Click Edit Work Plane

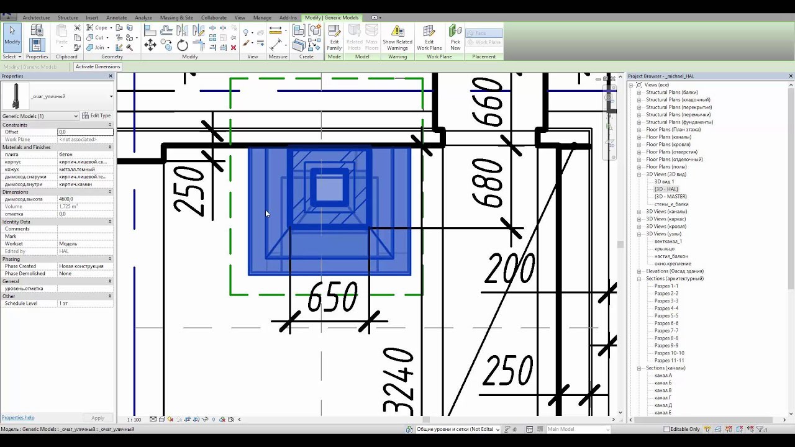(x=429, y=37)
